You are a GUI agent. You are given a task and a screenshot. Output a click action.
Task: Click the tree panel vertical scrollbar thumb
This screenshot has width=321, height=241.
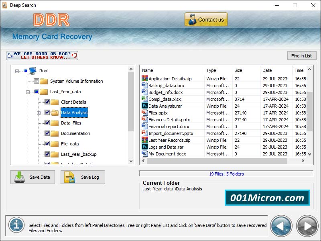point(131,102)
